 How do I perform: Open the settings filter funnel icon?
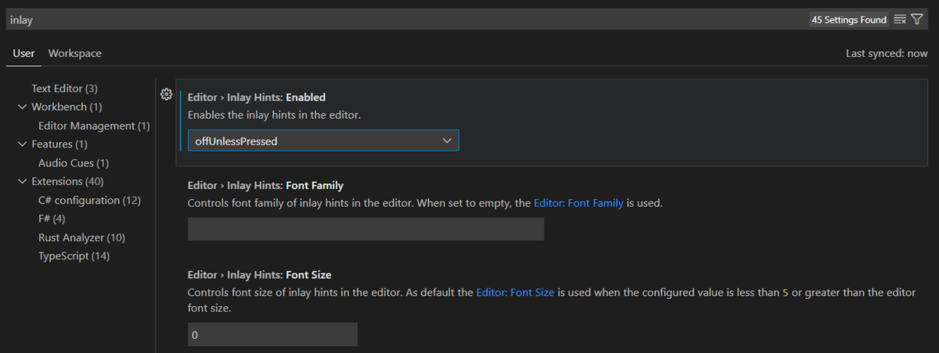click(917, 20)
